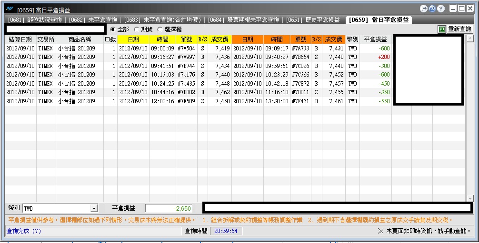Viewport: 479px width, 243px height.
Task: Click the price cell 7,457
Action: click(x=334, y=84)
